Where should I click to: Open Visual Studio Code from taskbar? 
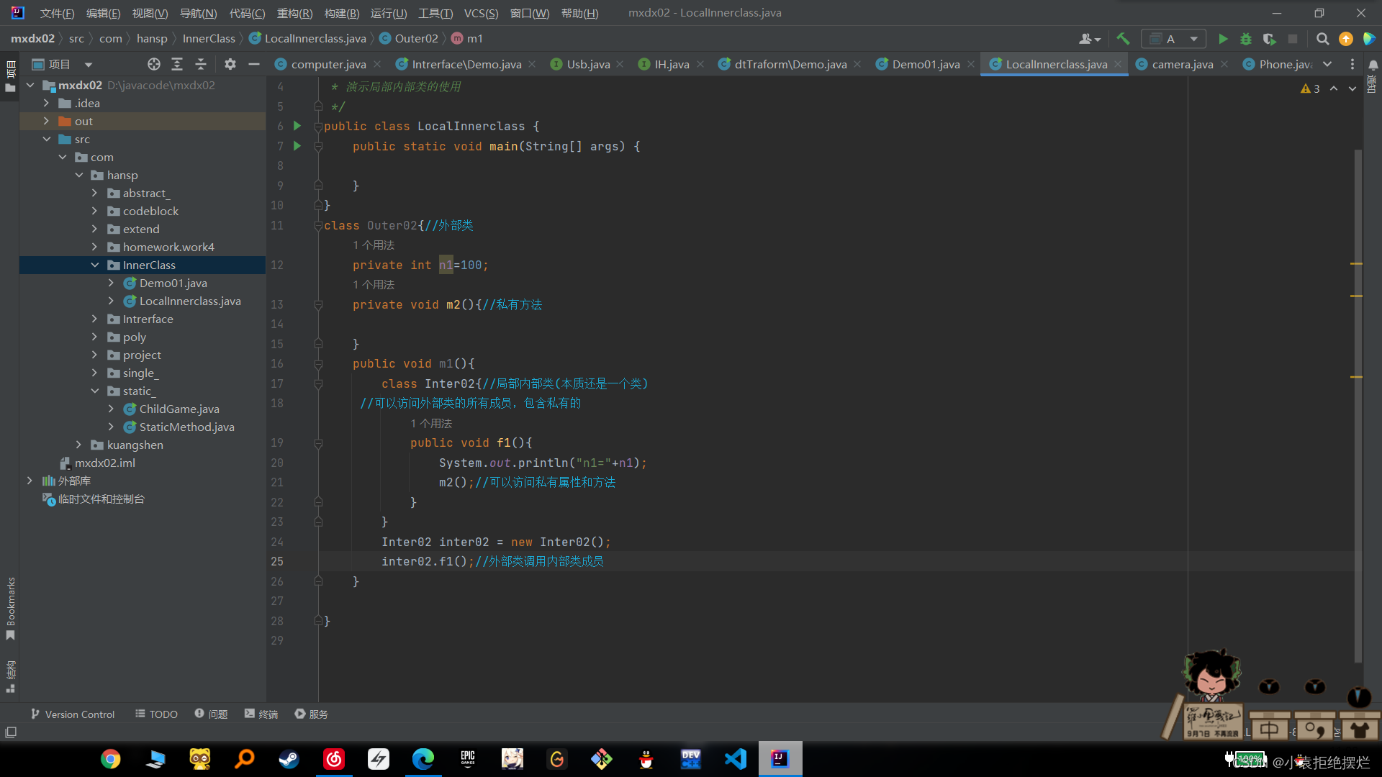(736, 759)
